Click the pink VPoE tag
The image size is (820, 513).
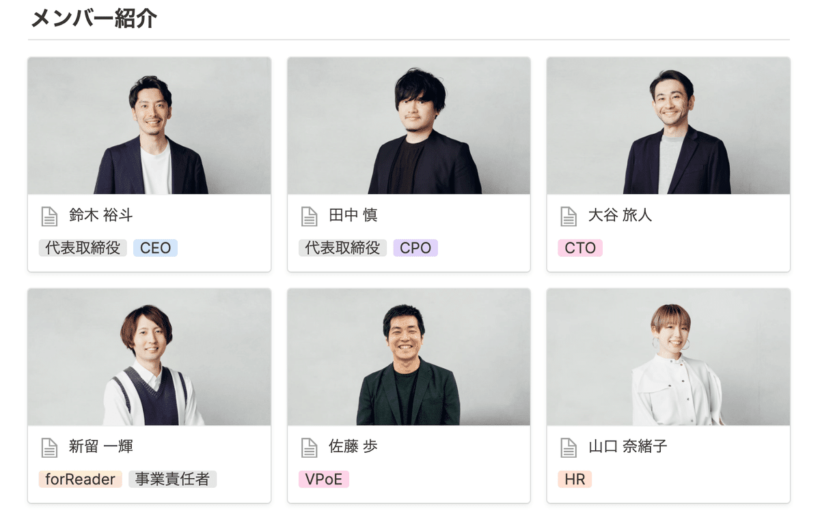click(324, 480)
